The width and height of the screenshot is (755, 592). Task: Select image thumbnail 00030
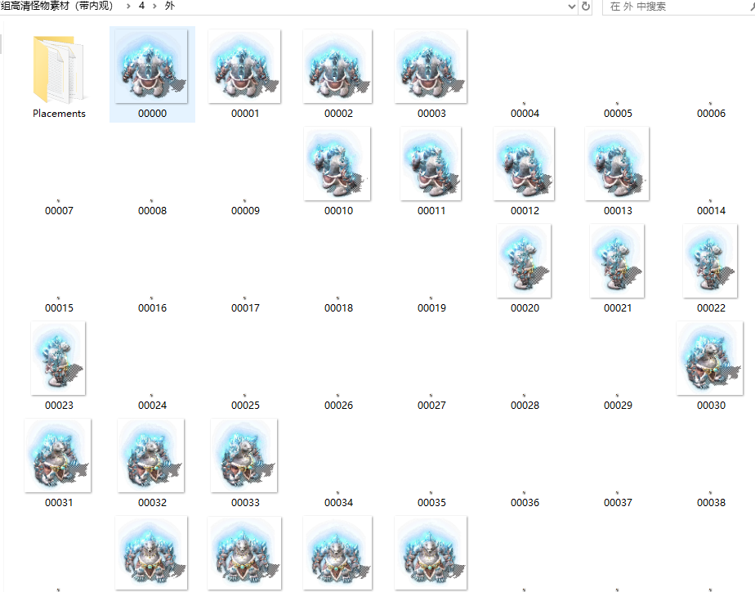(x=710, y=358)
